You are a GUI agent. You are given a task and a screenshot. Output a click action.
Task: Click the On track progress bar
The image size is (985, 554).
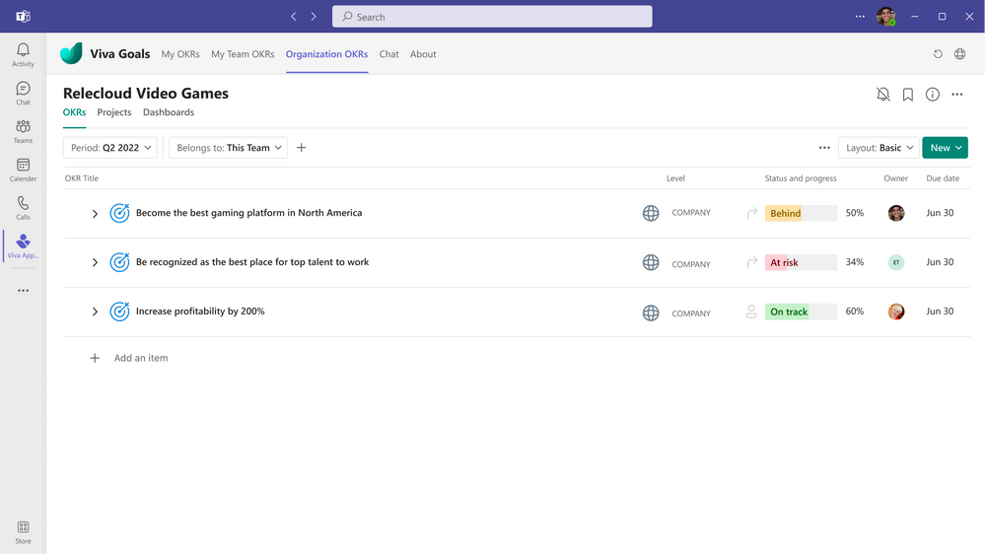[801, 312]
